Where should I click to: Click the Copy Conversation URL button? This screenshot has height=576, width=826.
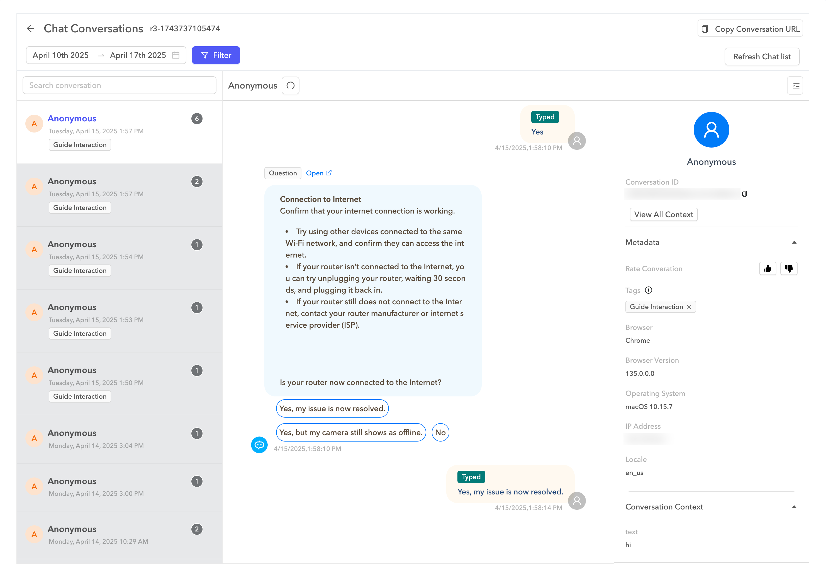[750, 29]
